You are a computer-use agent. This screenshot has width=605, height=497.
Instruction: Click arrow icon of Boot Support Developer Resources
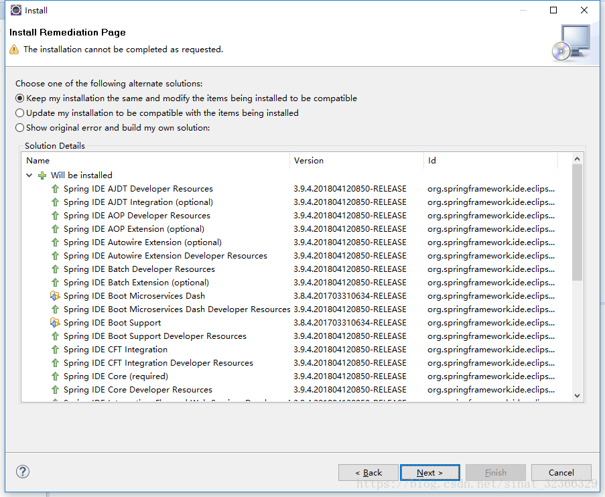[55, 336]
